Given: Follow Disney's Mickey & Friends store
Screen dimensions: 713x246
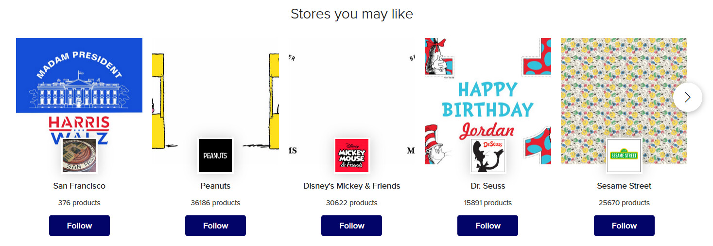Looking at the screenshot, I should pyautogui.click(x=352, y=226).
